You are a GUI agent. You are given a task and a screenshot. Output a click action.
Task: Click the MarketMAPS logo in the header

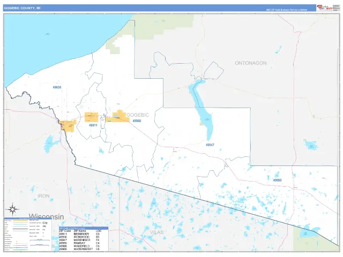click(325, 8)
